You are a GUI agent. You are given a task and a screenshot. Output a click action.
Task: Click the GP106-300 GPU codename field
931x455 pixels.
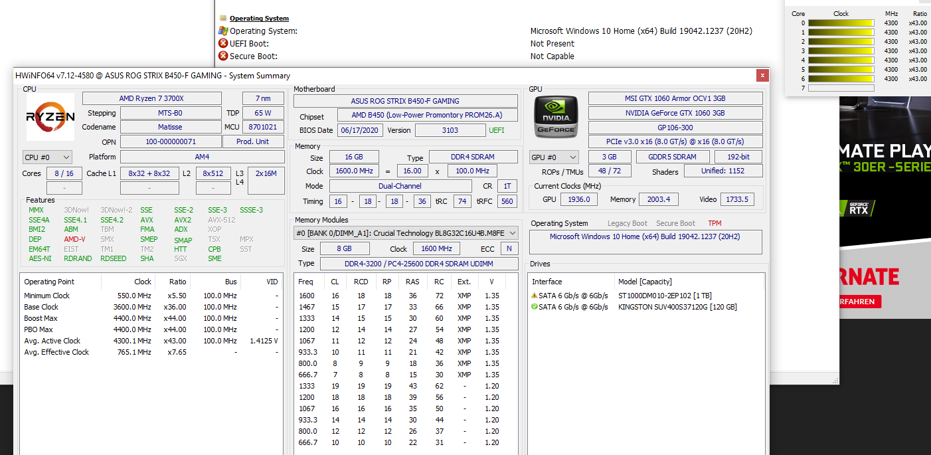tap(675, 127)
